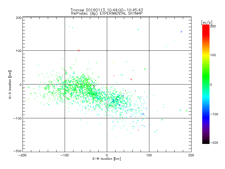Click the black X marker just below the 0 N-S gridline

(x=94, y=86)
